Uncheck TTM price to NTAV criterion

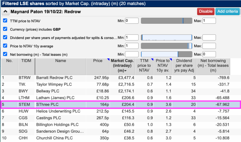pos(5,21)
